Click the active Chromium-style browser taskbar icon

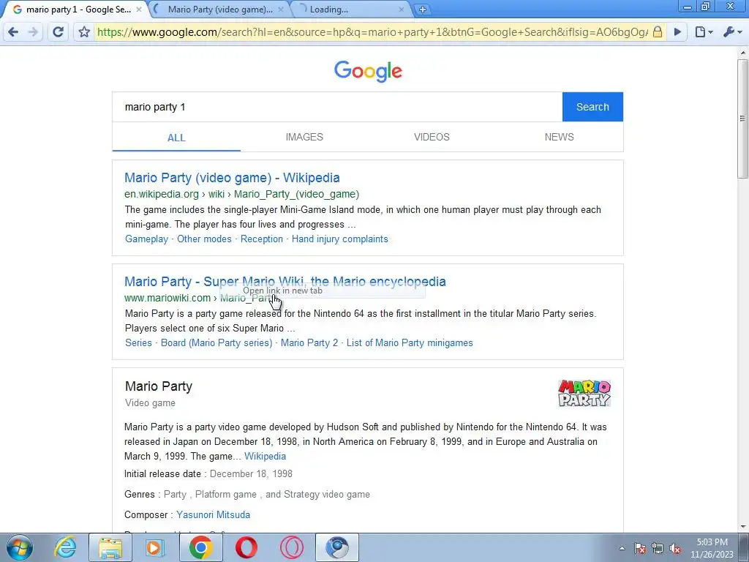click(x=337, y=547)
